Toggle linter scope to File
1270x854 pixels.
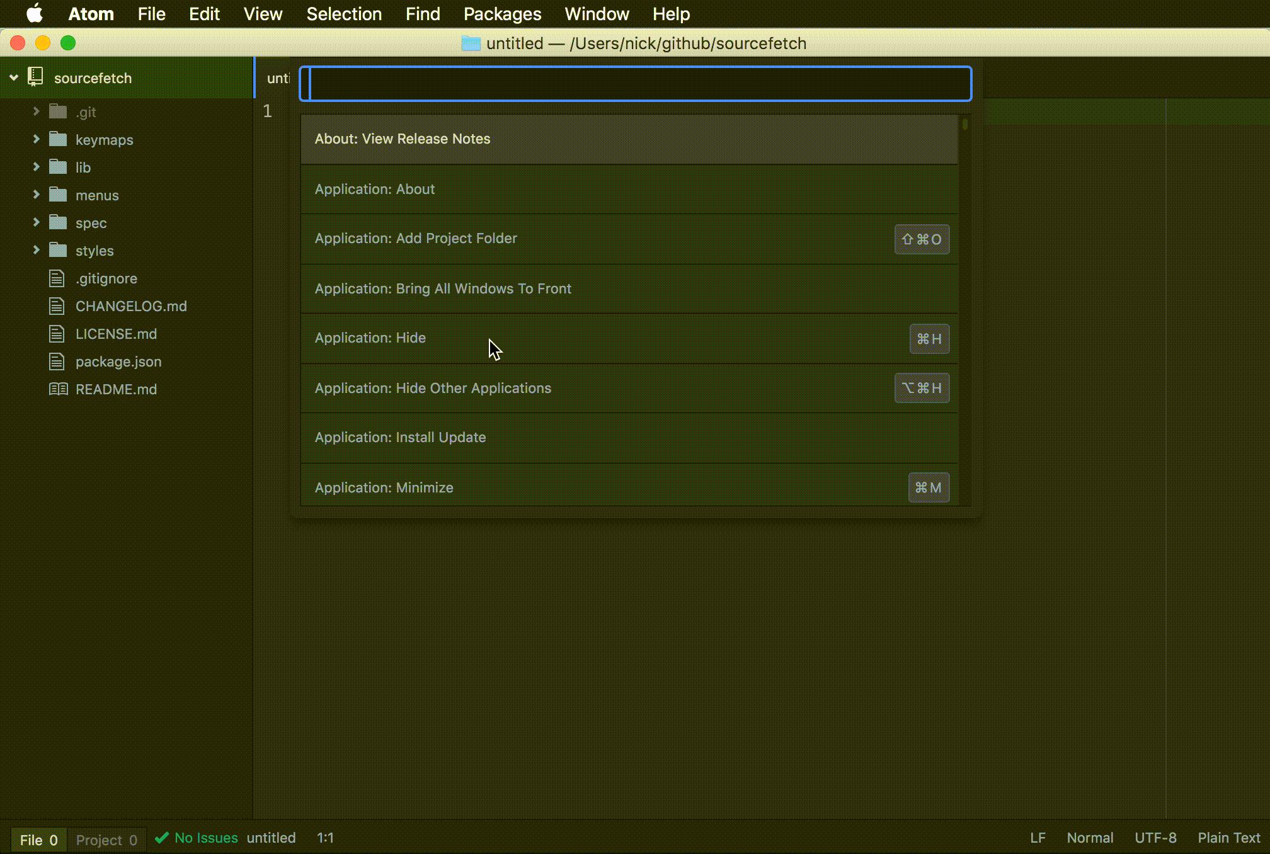pos(38,840)
